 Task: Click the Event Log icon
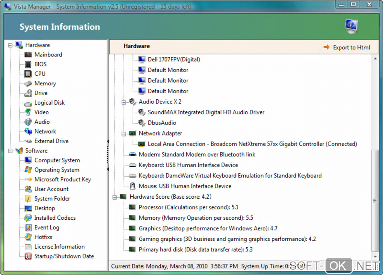[x=28, y=228]
